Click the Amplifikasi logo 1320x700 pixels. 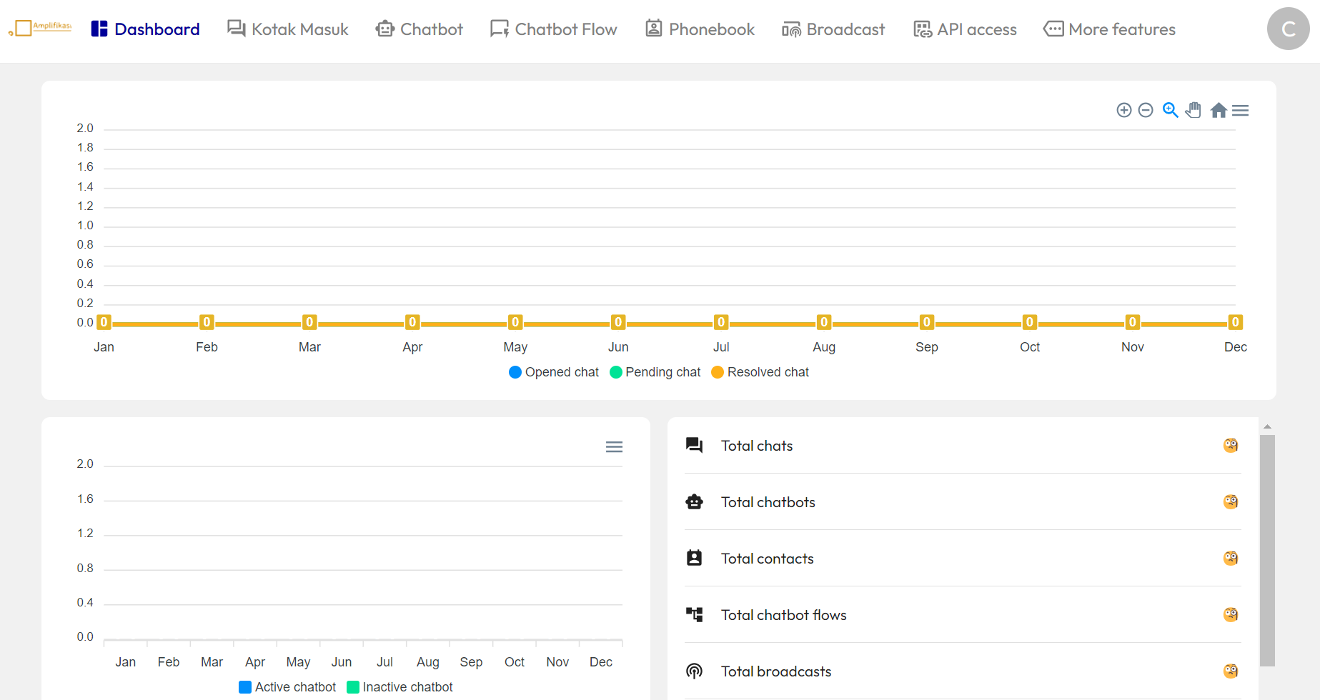pos(41,29)
